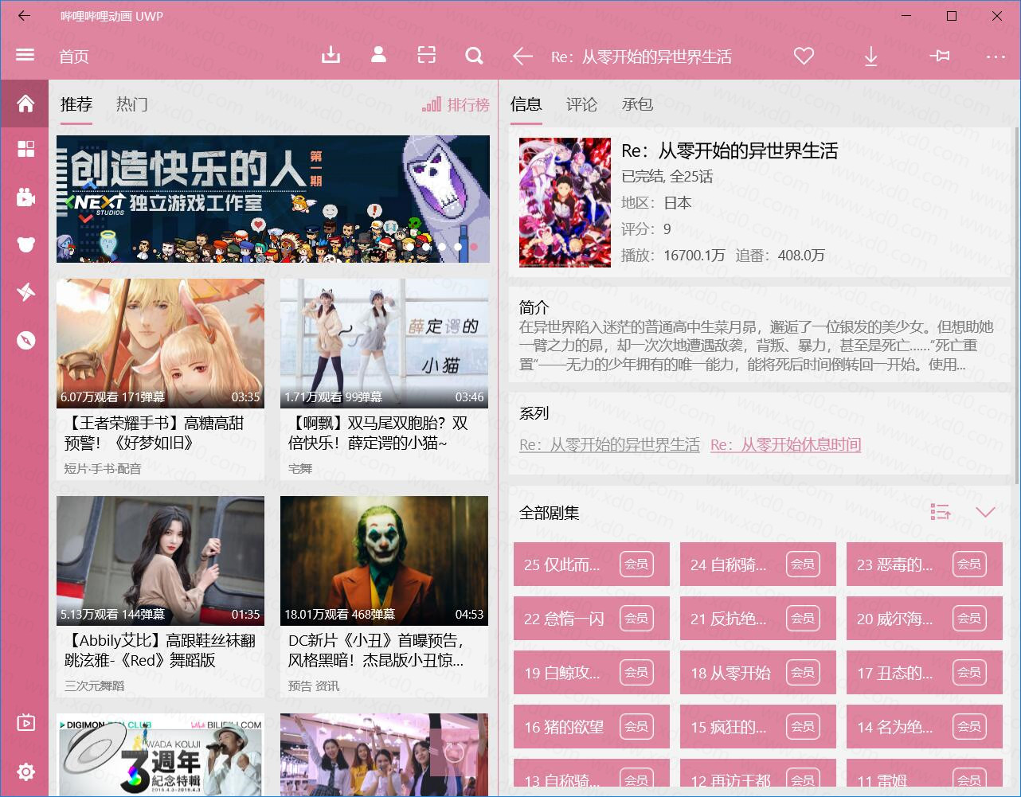
Task: Open the Abbily艾比 dance video thumbnail
Action: (x=160, y=561)
